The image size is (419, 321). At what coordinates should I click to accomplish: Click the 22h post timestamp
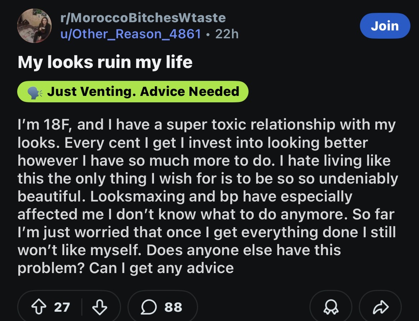coord(227,34)
